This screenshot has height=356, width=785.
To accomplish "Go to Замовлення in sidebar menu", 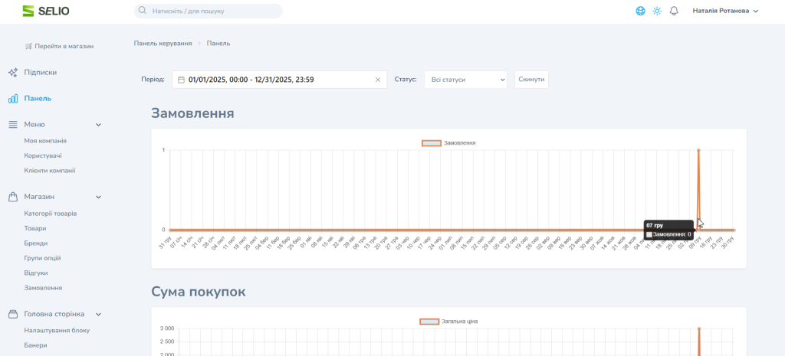I will pos(43,288).
